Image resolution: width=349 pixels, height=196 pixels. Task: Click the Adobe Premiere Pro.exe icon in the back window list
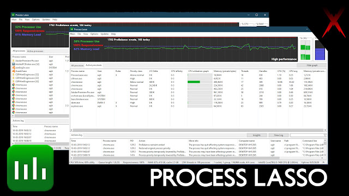tap(14, 60)
